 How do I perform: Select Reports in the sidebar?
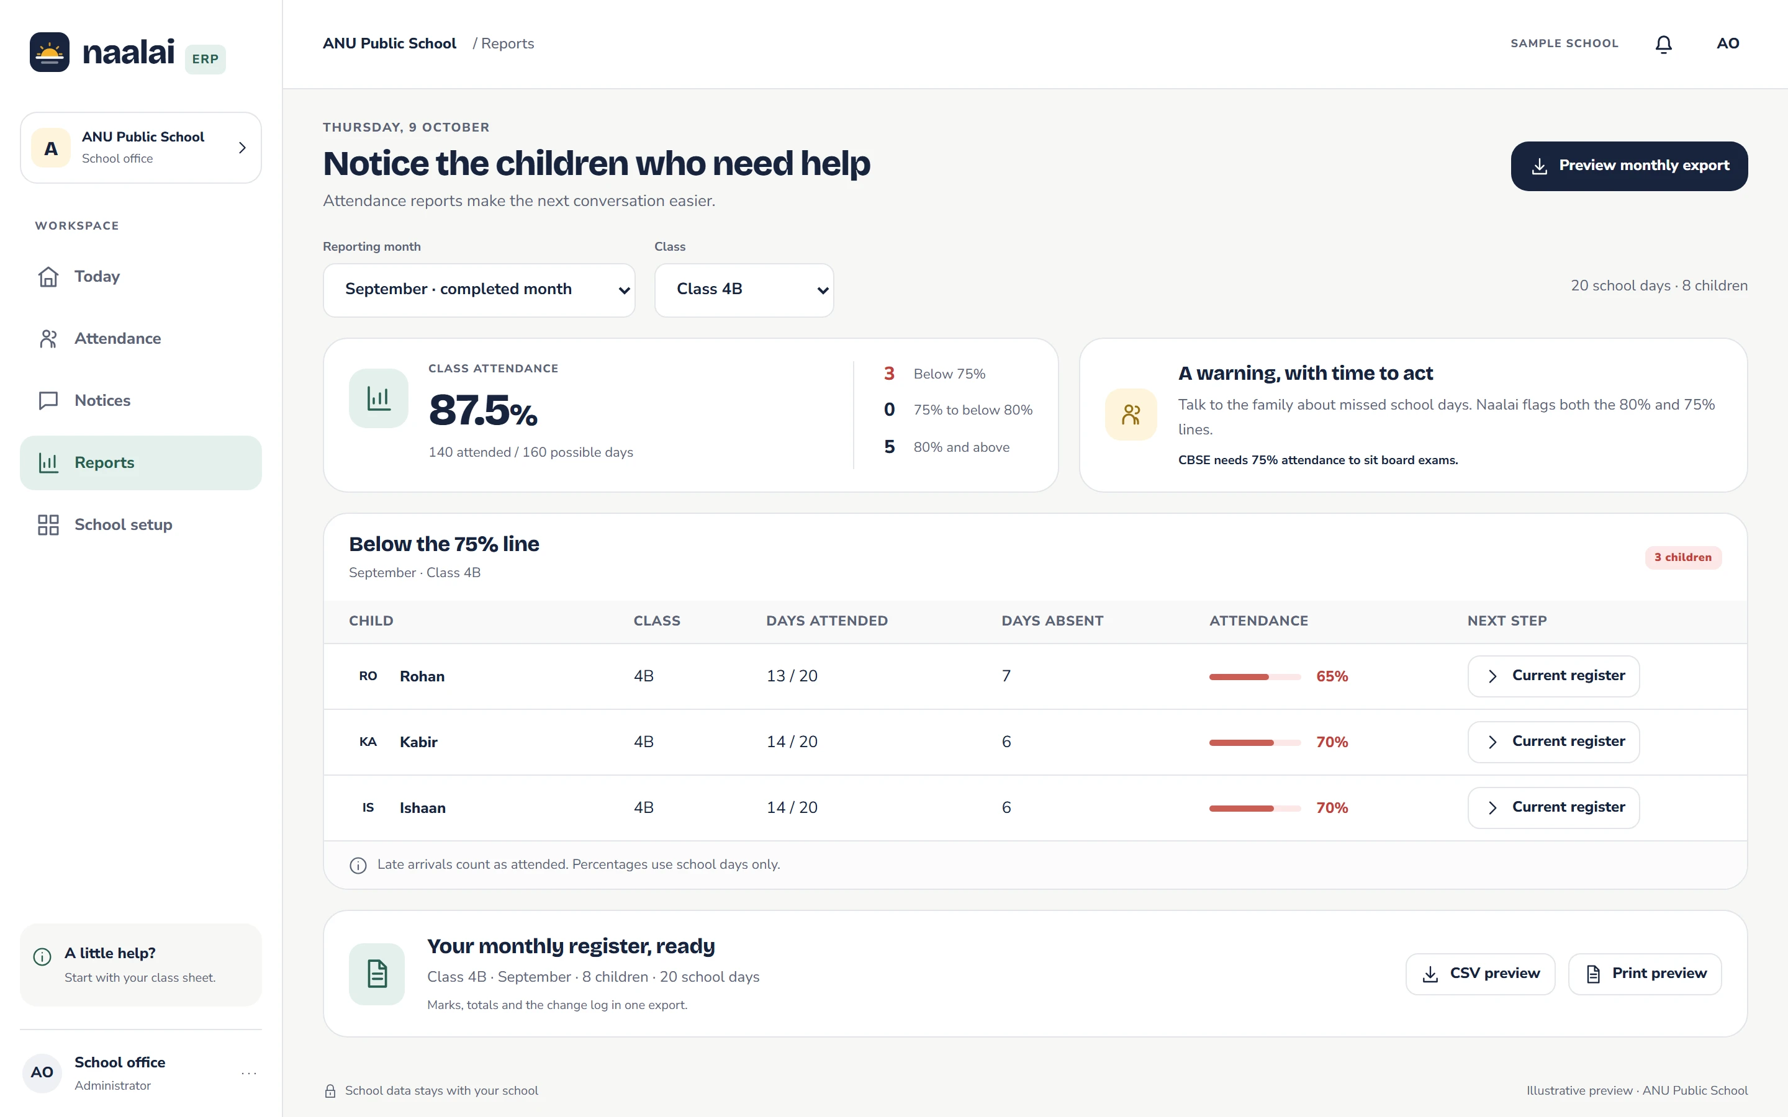point(140,462)
